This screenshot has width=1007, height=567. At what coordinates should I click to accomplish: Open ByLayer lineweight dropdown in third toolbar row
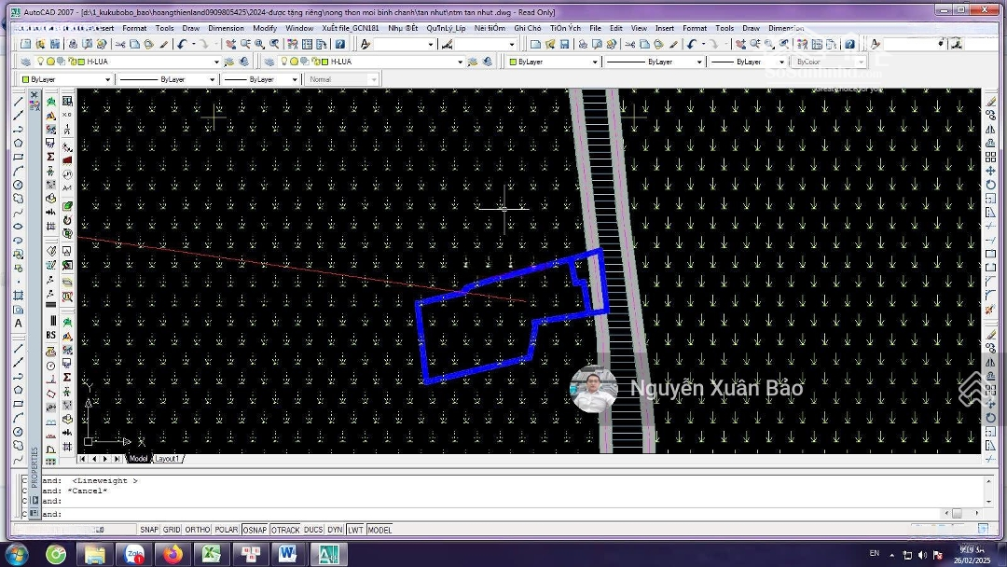pyautogui.click(x=294, y=79)
